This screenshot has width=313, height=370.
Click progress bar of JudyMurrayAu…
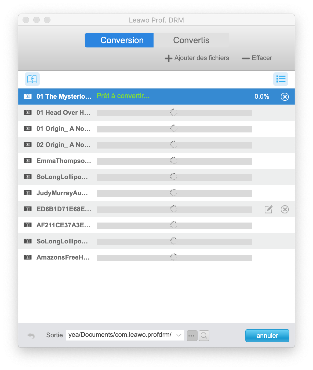[x=174, y=194]
